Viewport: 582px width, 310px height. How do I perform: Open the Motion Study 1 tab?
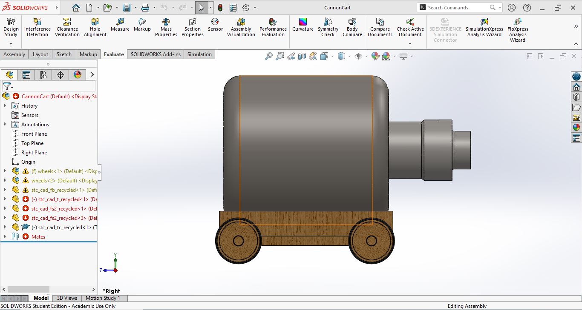(x=103, y=298)
